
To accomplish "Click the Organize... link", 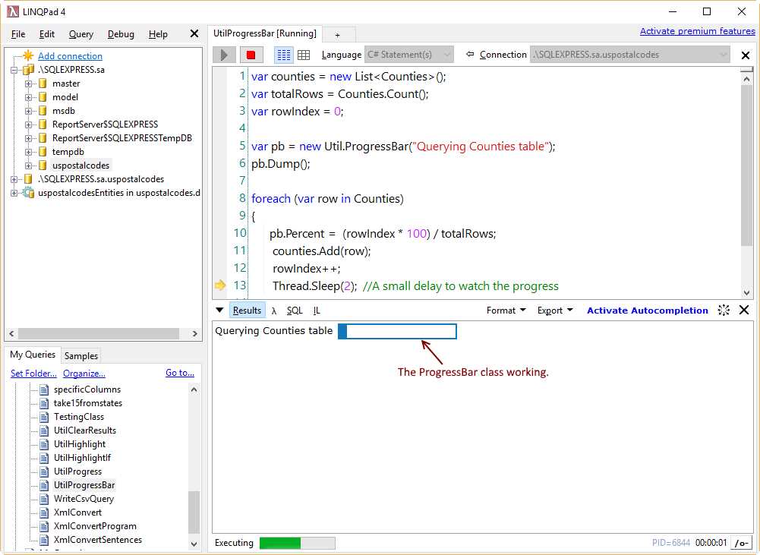I will [x=84, y=374].
